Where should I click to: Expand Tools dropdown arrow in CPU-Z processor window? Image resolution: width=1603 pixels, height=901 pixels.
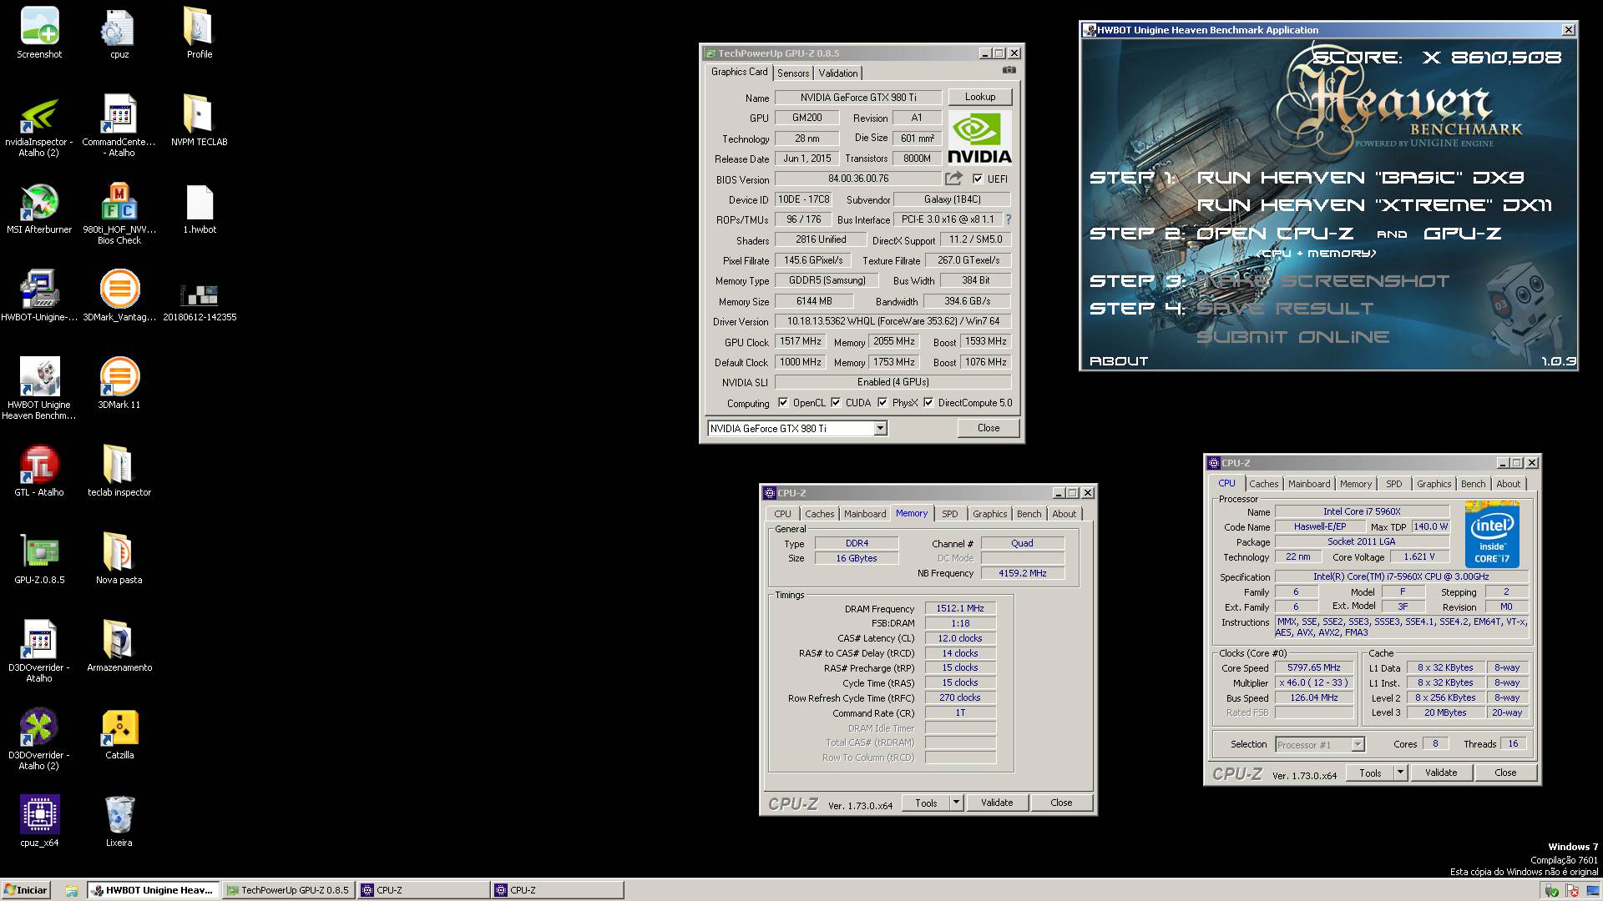pyautogui.click(x=1401, y=773)
